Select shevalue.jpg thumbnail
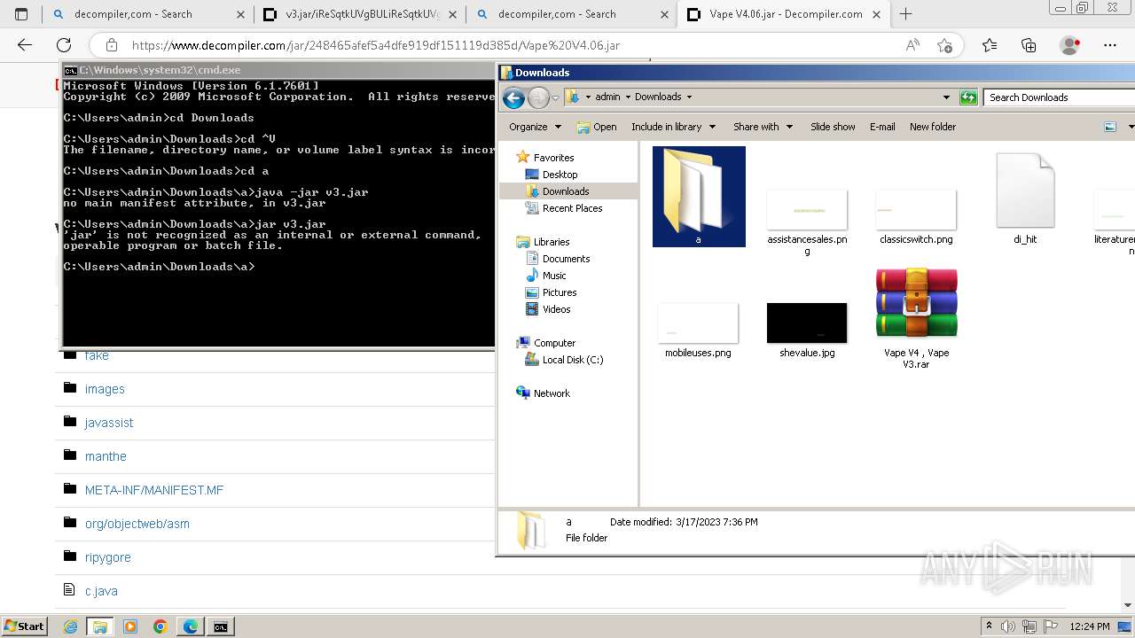1135x638 pixels. coord(807,330)
